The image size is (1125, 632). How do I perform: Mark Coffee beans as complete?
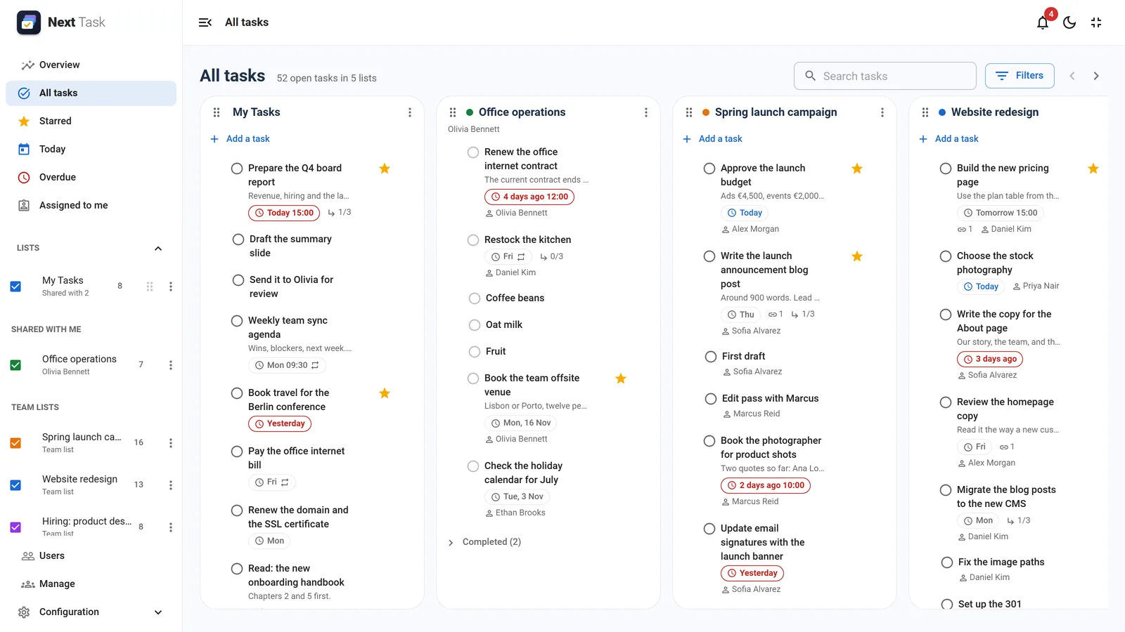tap(475, 298)
